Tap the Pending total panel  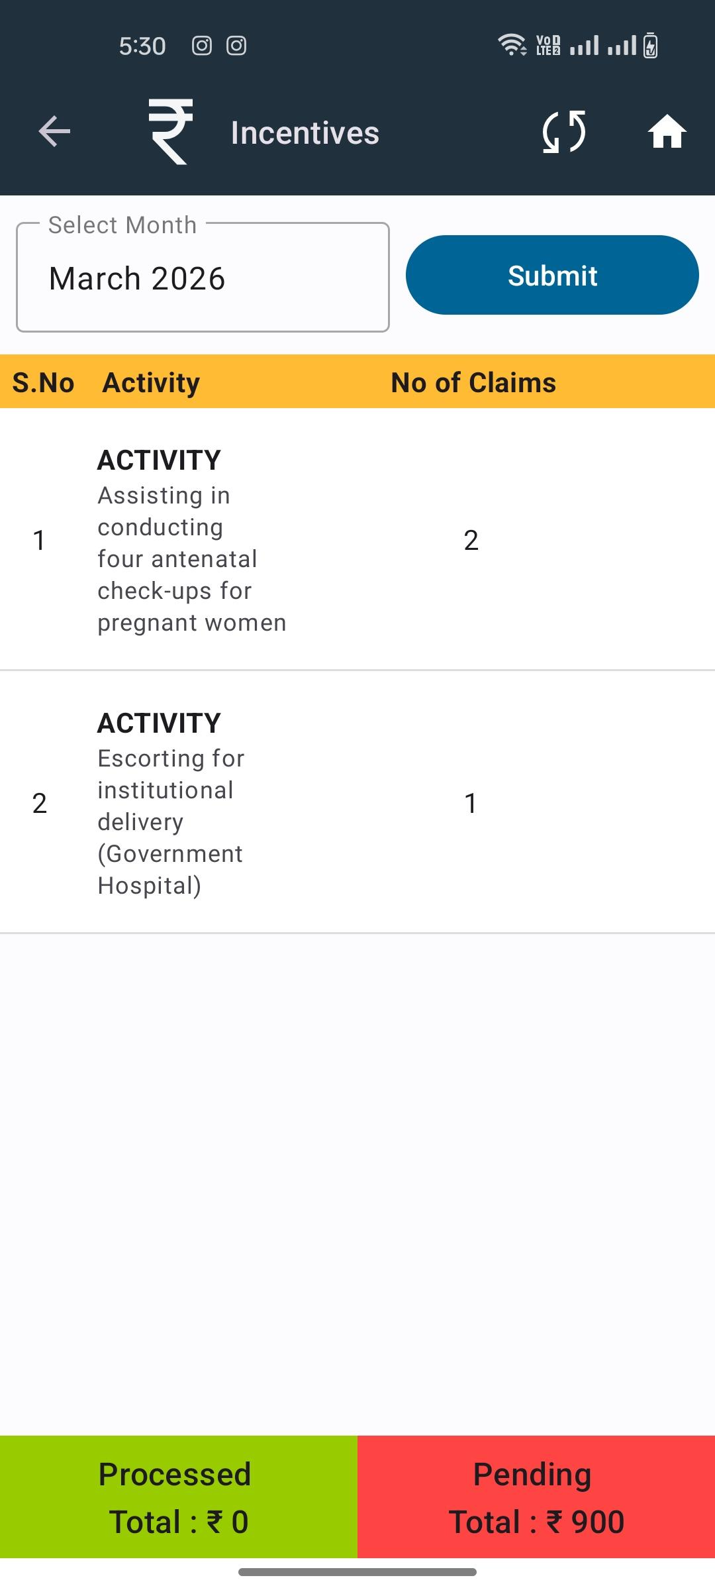(536, 1497)
